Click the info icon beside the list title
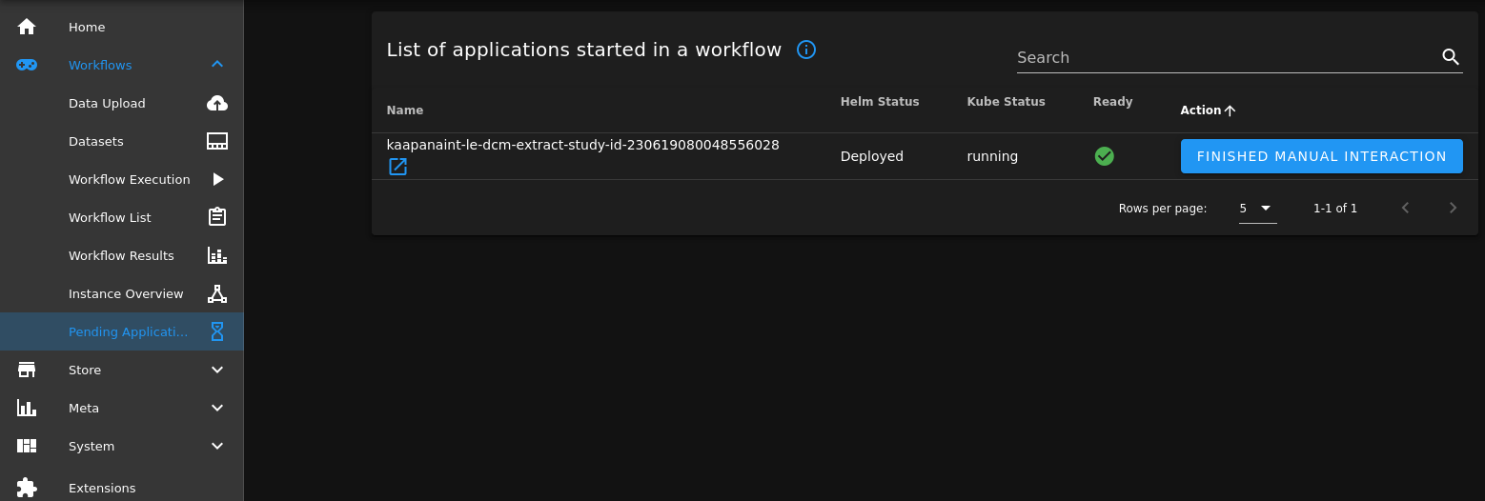1485x501 pixels. coord(806,50)
